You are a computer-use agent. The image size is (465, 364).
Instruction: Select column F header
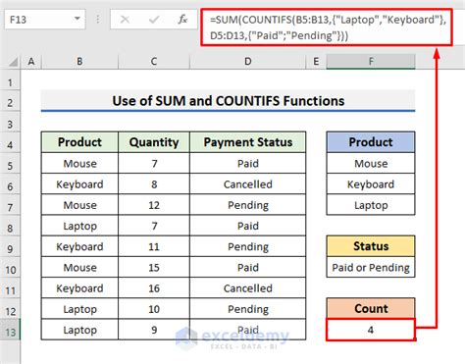point(371,62)
